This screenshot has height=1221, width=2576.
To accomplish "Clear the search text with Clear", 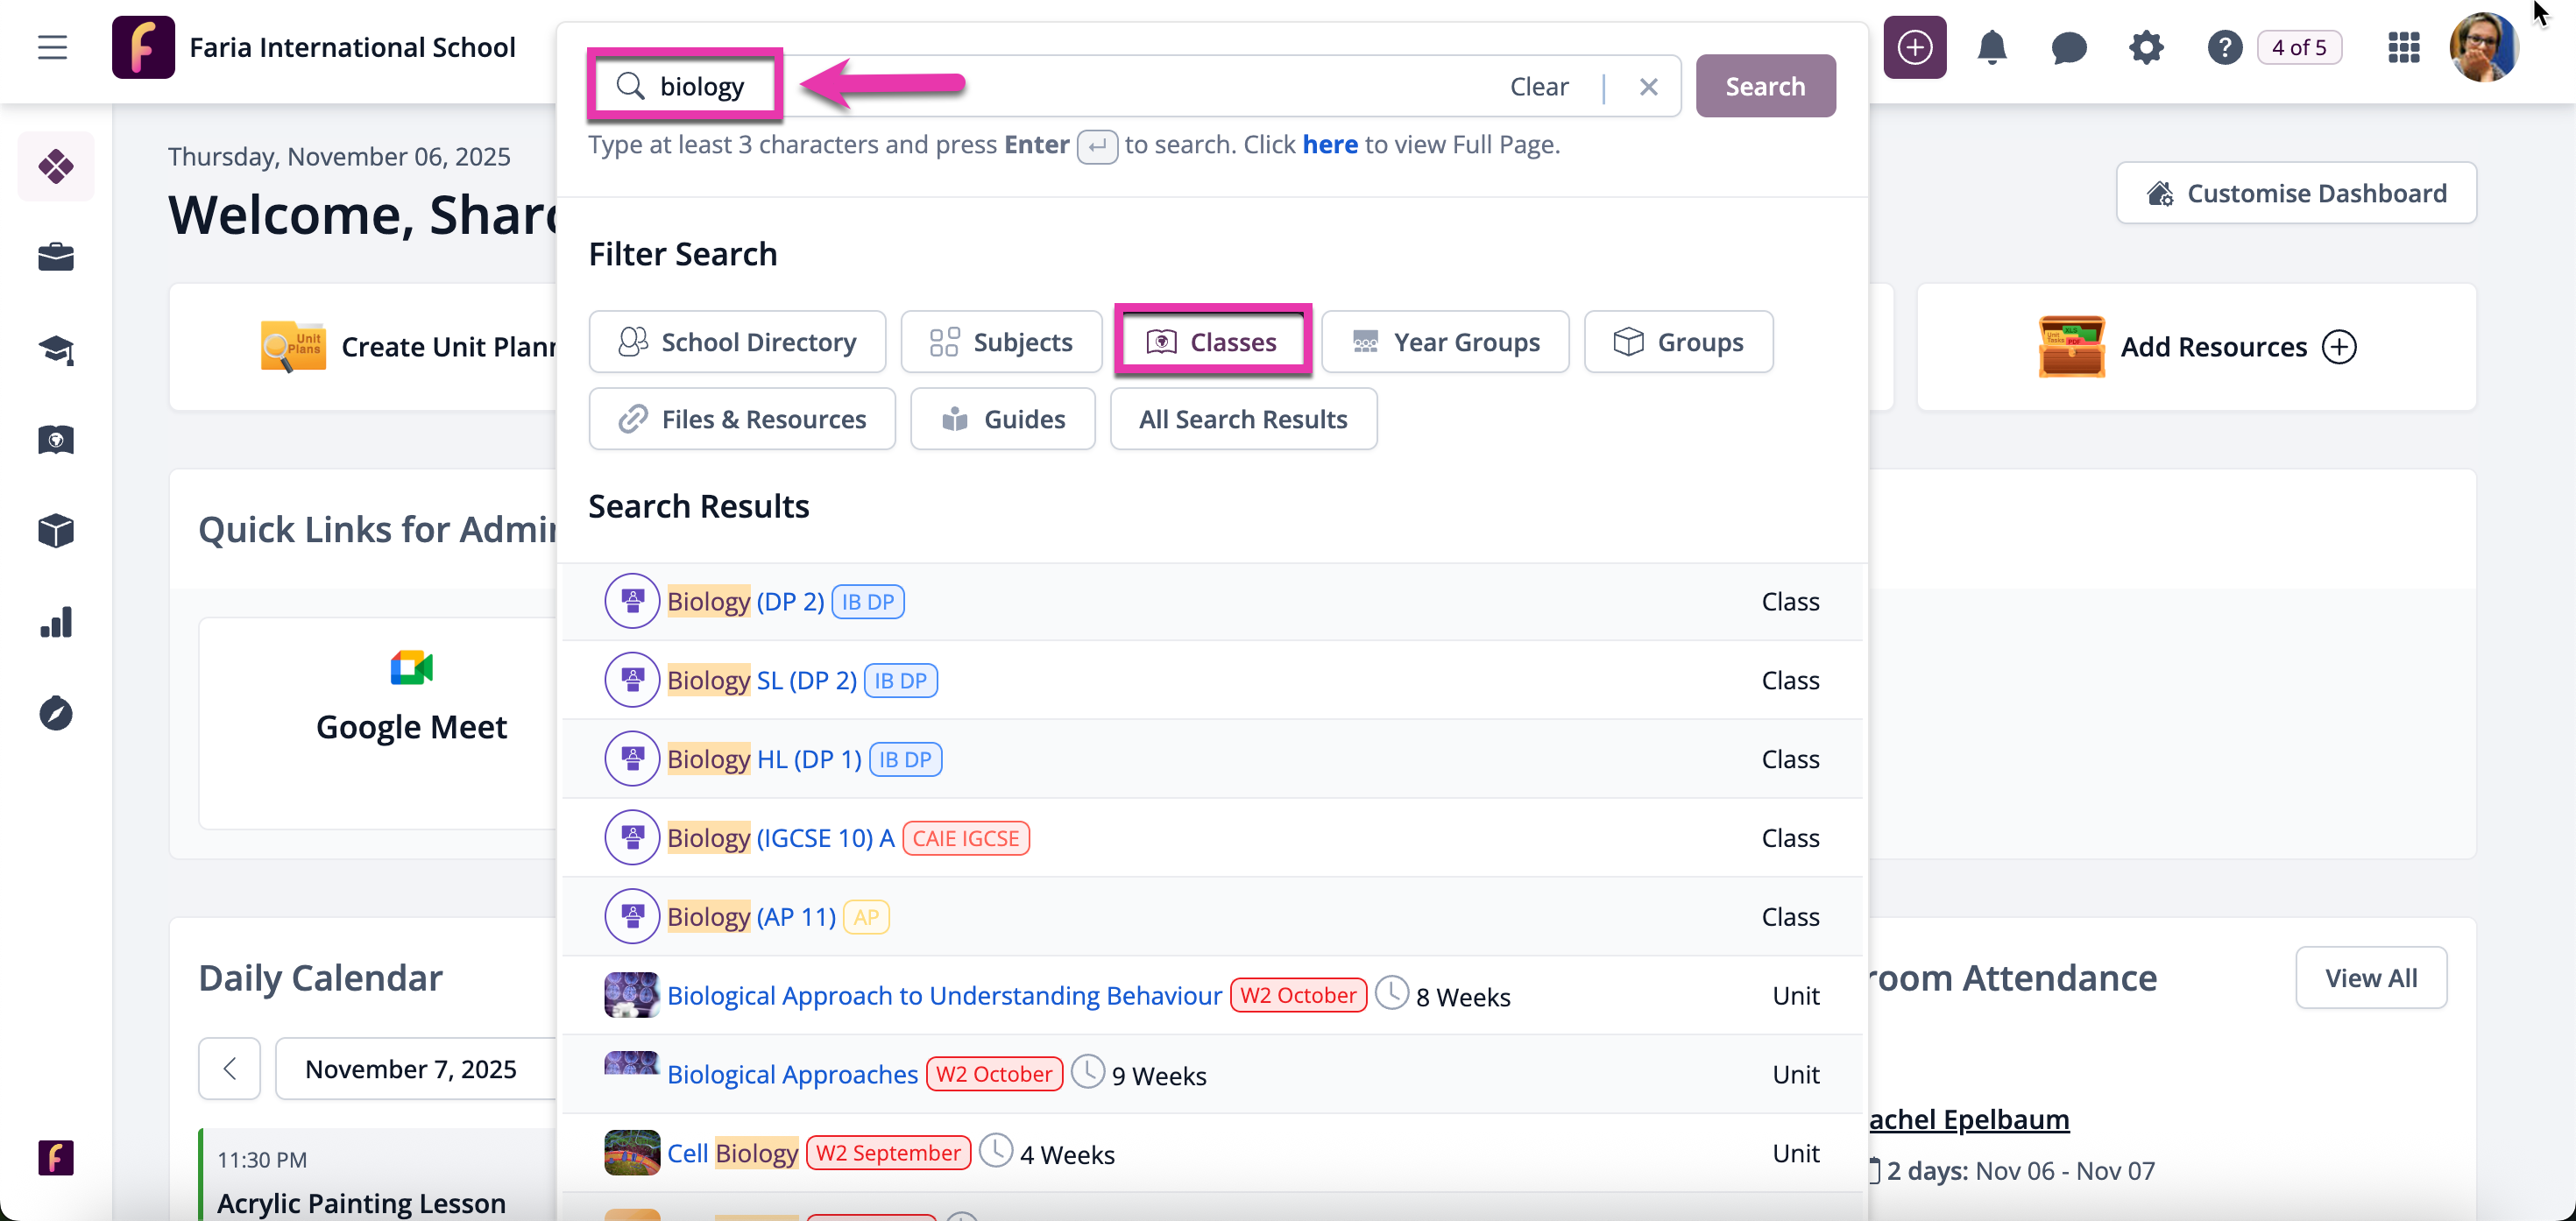I will (x=1538, y=87).
